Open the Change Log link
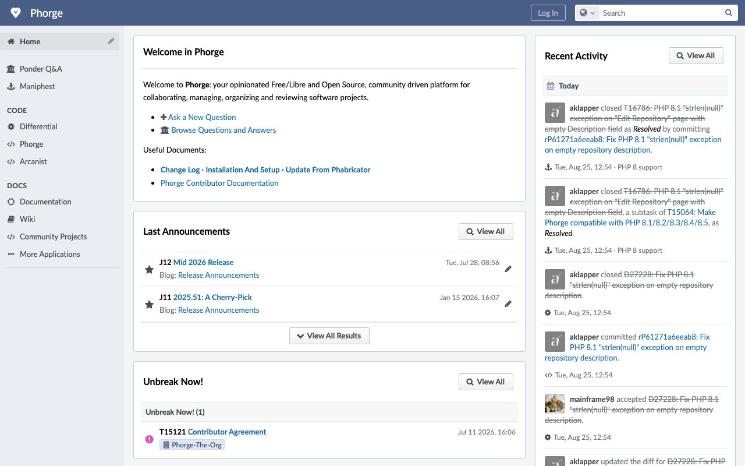745x466 pixels. click(180, 170)
